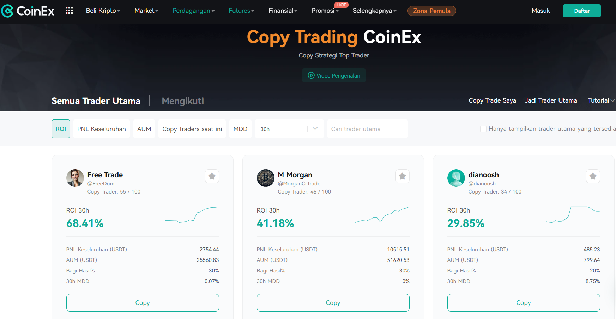Star the M Morgan trader card

point(402,176)
